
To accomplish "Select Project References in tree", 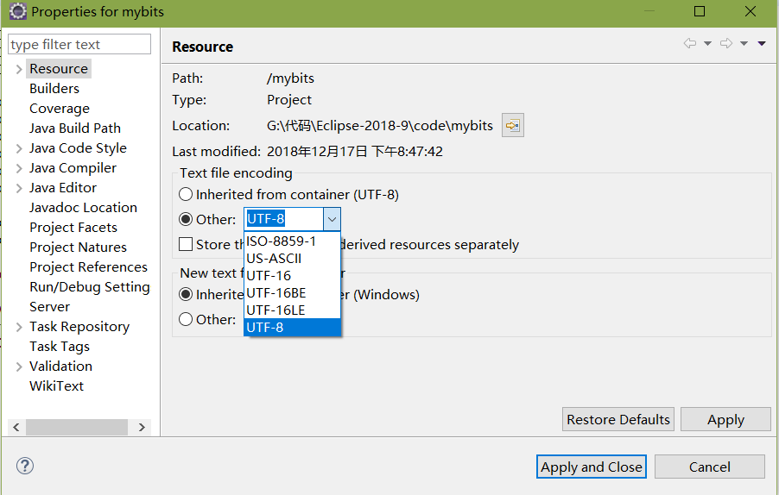I will 88,266.
